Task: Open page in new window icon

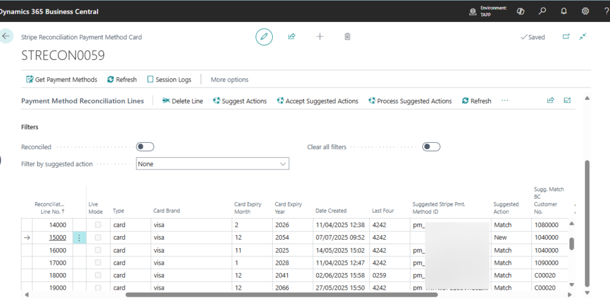Action: point(567,36)
